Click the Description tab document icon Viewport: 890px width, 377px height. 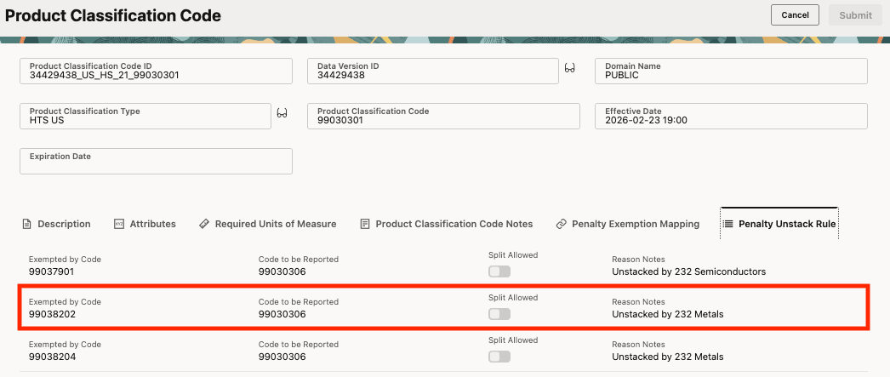pos(26,224)
